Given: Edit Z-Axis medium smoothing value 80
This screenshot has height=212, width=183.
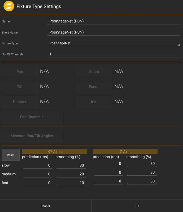Looking at the screenshot, I should click(x=142, y=173).
